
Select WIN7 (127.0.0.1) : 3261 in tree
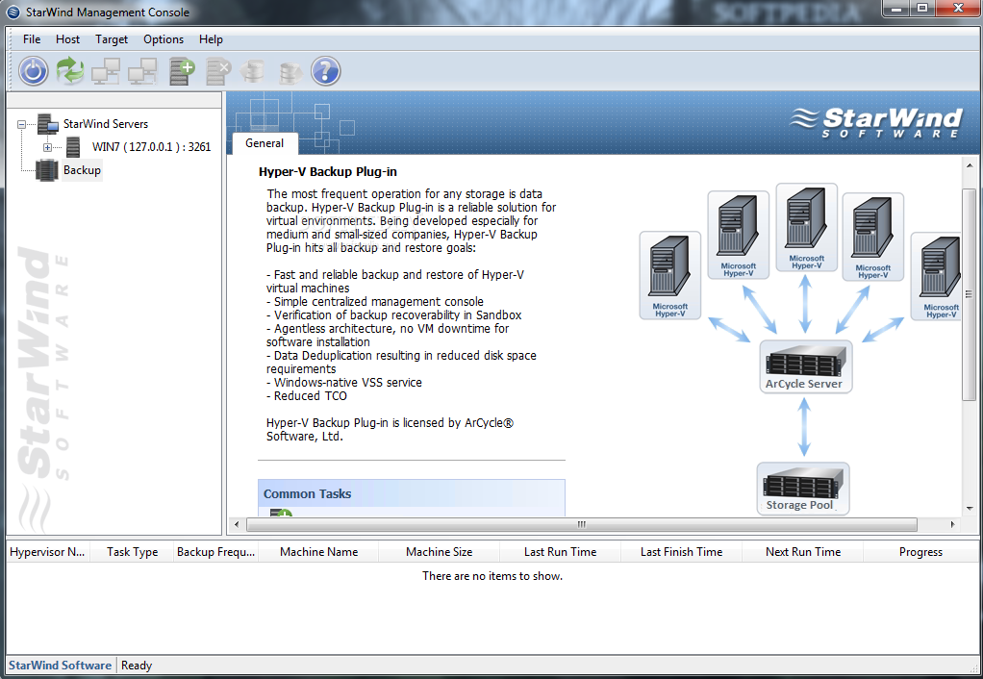click(x=151, y=147)
